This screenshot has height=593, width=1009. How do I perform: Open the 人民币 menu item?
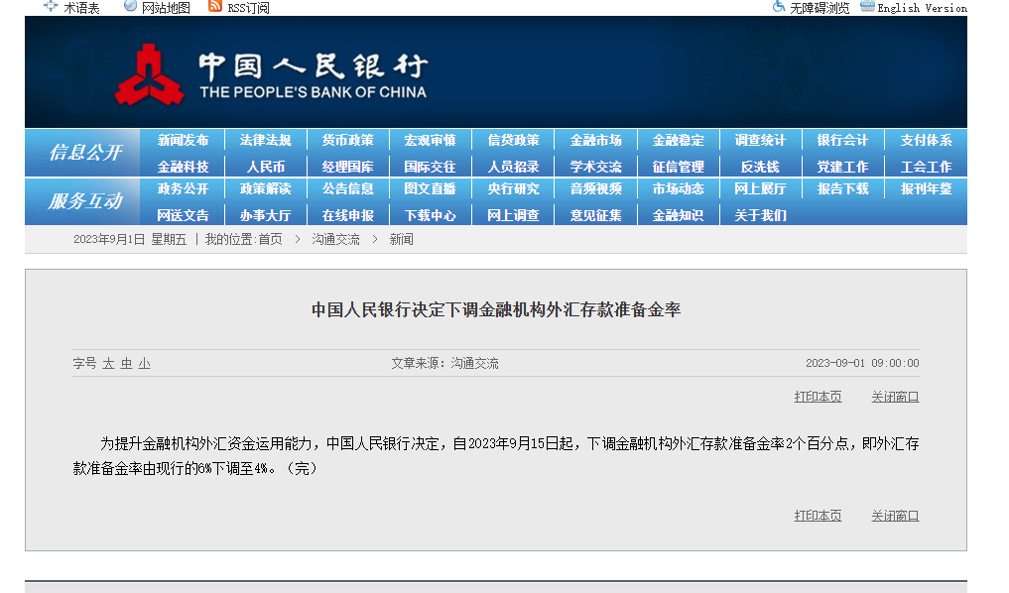[266, 168]
